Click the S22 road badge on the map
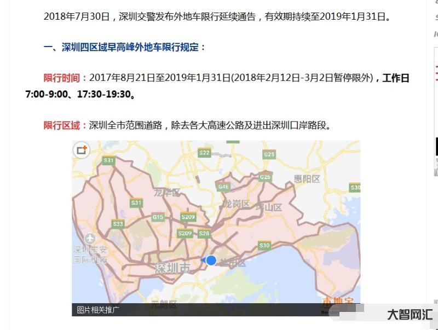 click(204, 153)
